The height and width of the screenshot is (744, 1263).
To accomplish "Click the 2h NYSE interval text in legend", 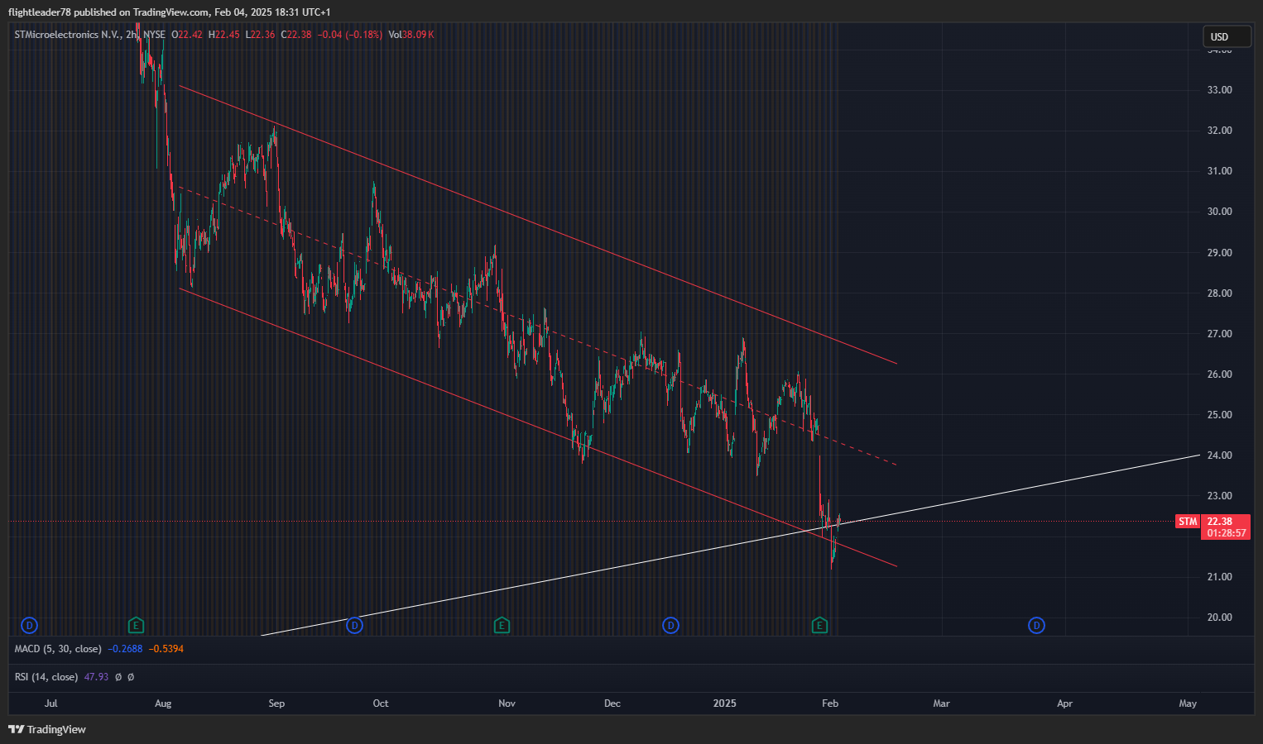I will (x=146, y=35).
